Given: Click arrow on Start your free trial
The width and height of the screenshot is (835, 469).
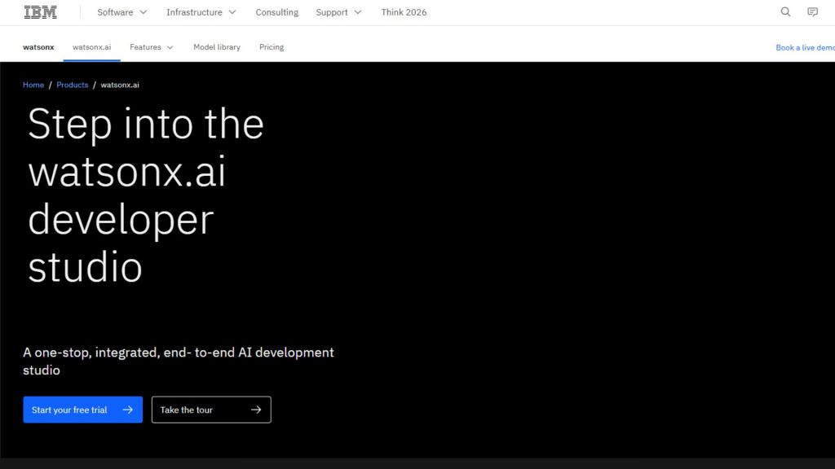Looking at the screenshot, I should (x=128, y=410).
